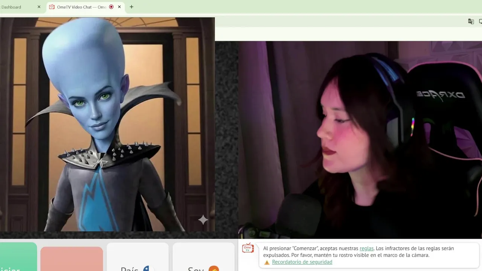Click the sparkle icon on stranger's video
The width and height of the screenshot is (482, 271).
(x=203, y=220)
